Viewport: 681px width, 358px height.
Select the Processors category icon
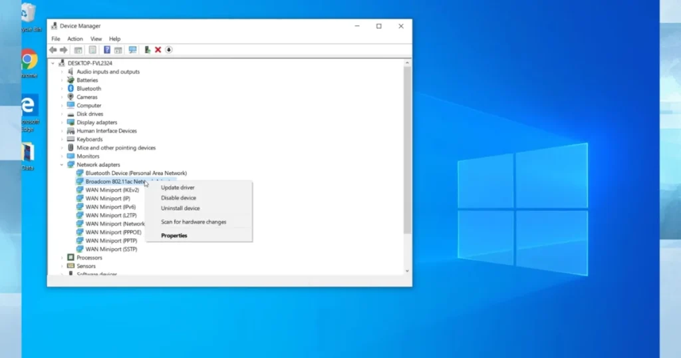coord(70,258)
